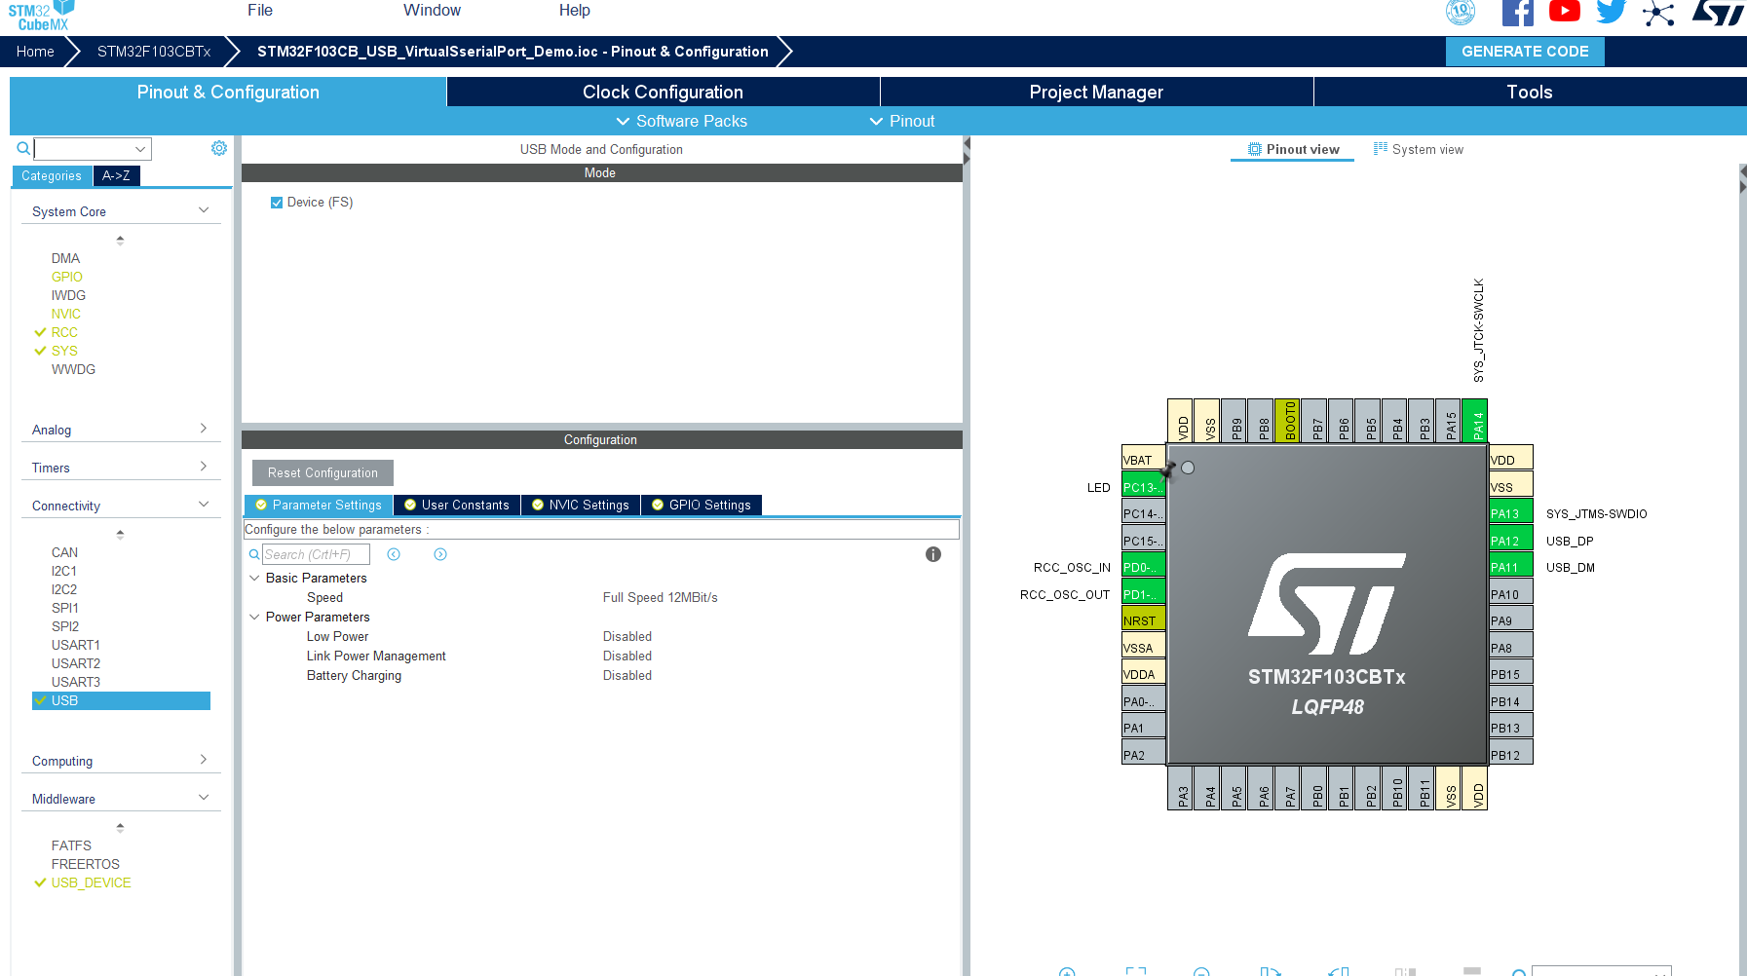The height and width of the screenshot is (976, 1747).
Task: Open the NVIC Settings tab
Action: (x=581, y=505)
